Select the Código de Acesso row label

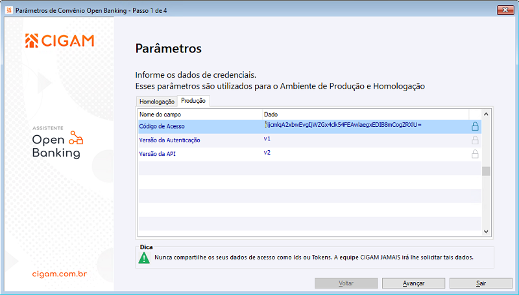pyautogui.click(x=162, y=126)
